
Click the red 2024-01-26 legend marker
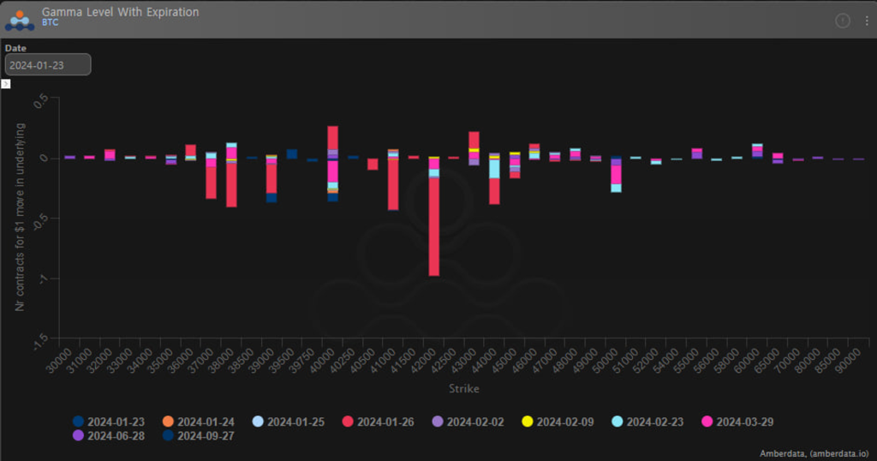click(348, 422)
